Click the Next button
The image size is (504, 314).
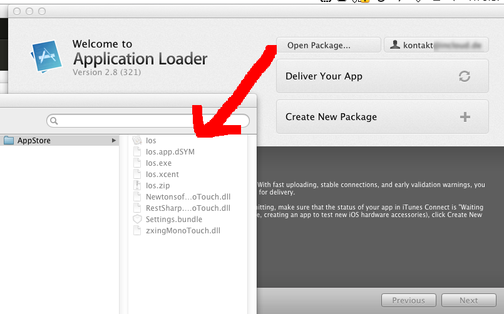point(468,300)
